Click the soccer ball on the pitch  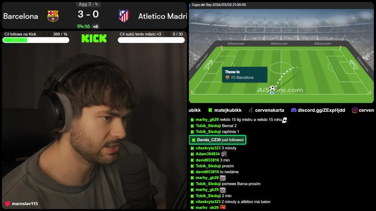[x=272, y=88]
